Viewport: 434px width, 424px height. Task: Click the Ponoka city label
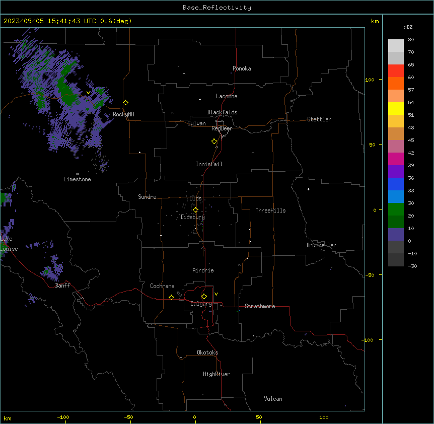click(242, 68)
